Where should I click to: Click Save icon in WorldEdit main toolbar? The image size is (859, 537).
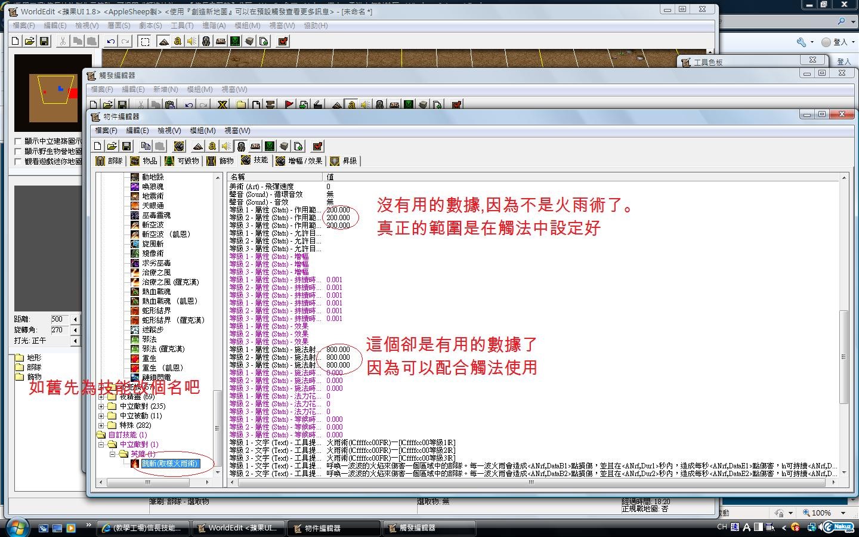tap(44, 41)
